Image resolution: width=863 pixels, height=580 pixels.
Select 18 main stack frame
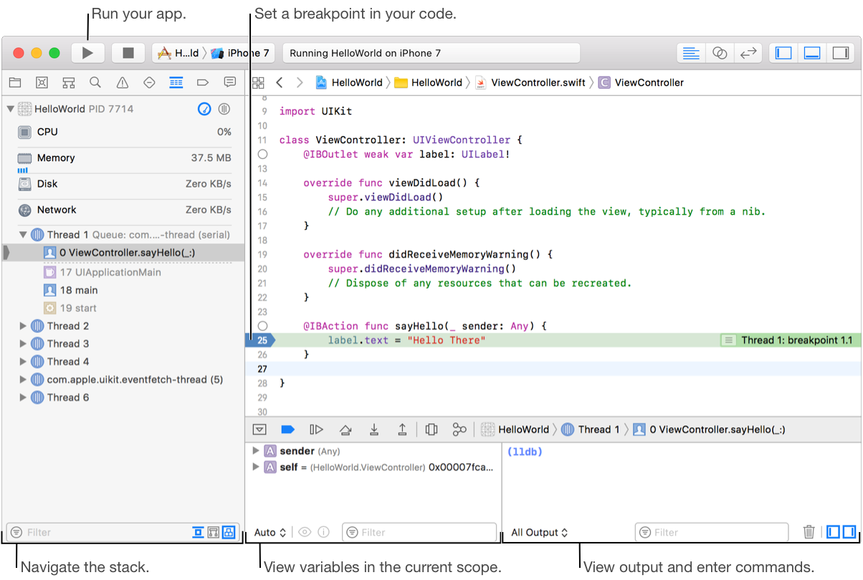79,290
